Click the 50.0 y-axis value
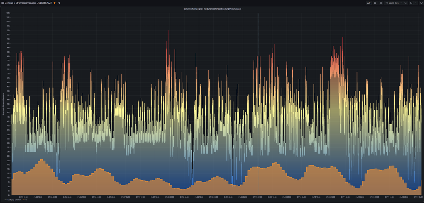 [x=8, y=108]
